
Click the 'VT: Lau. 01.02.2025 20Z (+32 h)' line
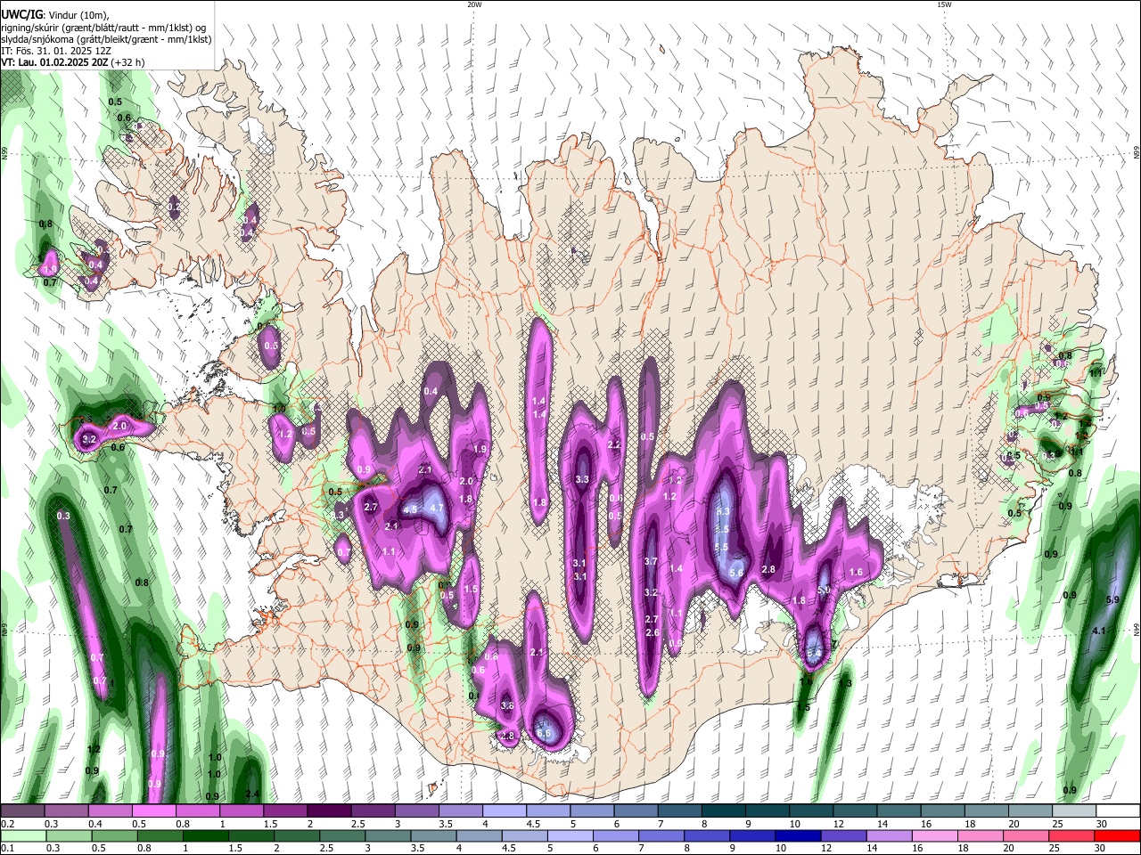pyautogui.click(x=73, y=62)
